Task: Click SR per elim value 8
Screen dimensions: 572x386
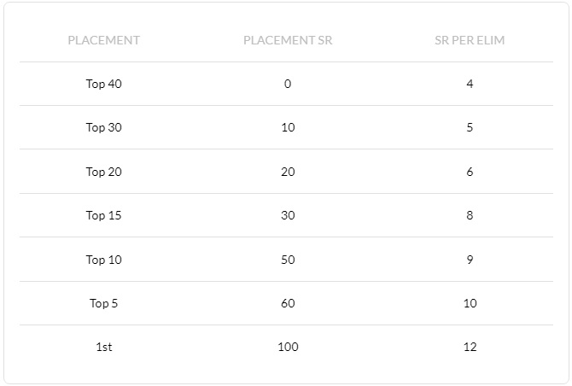Action: (x=470, y=215)
